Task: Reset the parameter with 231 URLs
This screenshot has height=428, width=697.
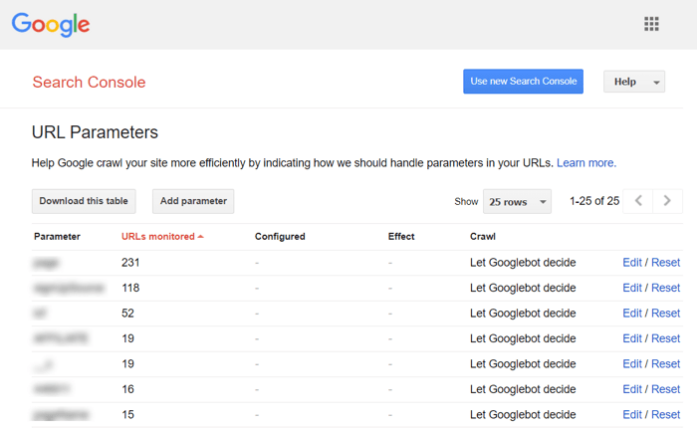Action: click(x=665, y=263)
